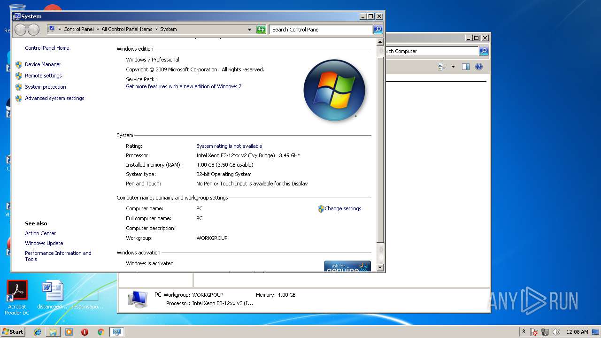
Task: Open the network tray icon
Action: point(545,332)
